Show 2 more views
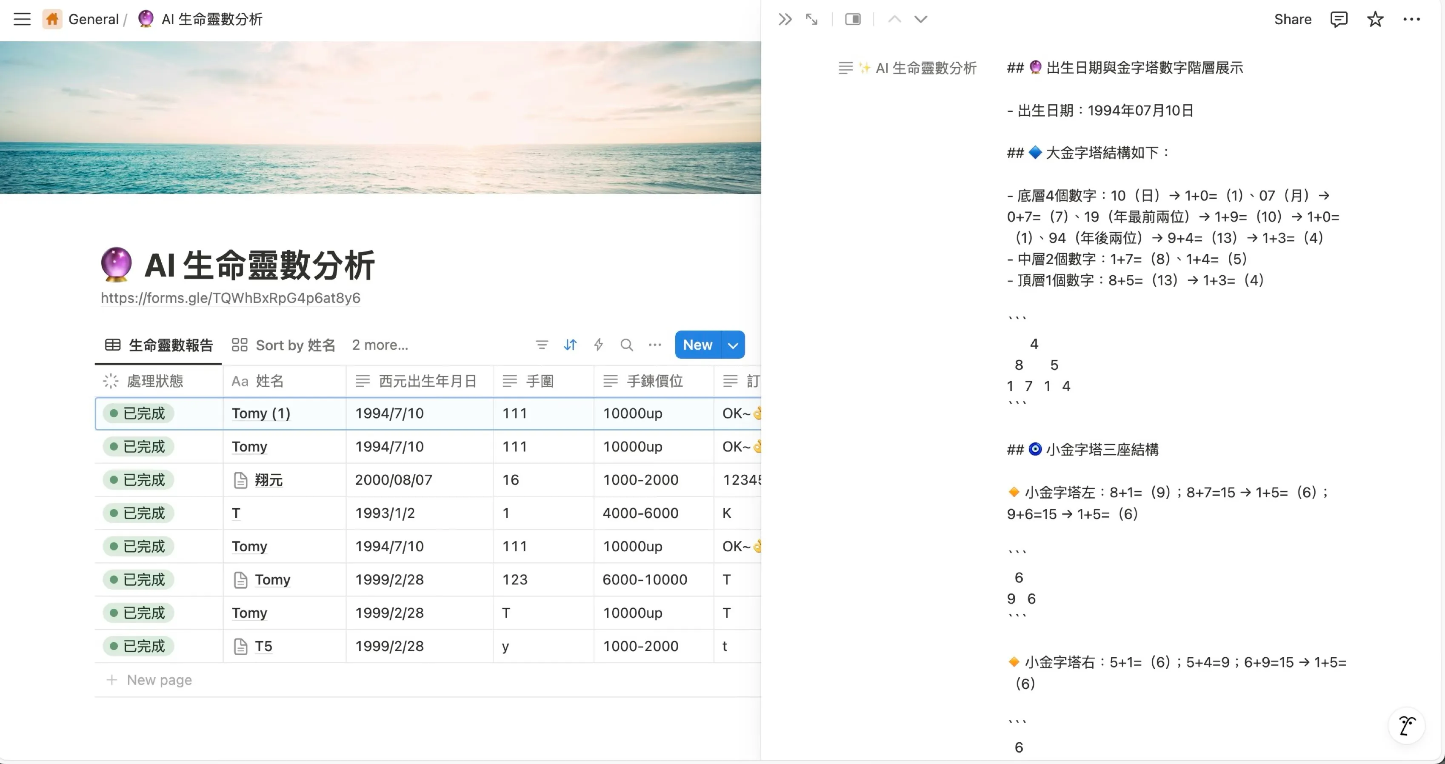The image size is (1445, 764). 380,345
